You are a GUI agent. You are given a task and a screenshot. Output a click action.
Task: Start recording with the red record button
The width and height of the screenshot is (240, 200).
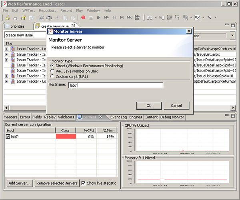coord(83,18)
